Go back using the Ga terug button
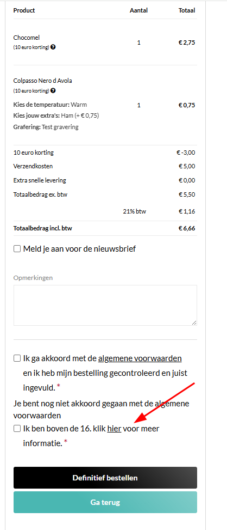 coord(105,502)
